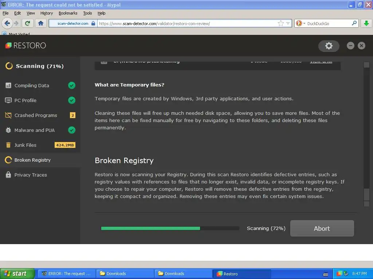Click the Restoro content scrollbar thumb
Screen dimensions: 373x279
point(366,195)
